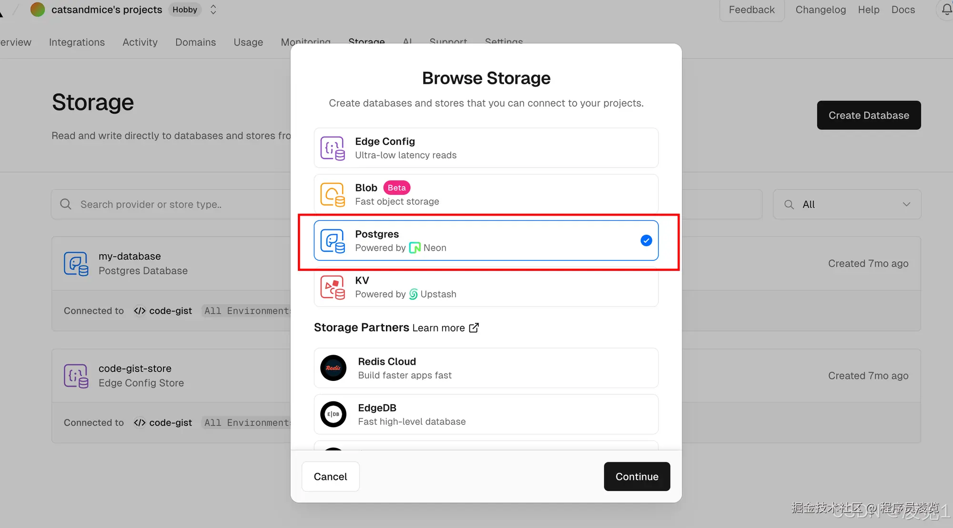Image resolution: width=953 pixels, height=528 pixels.
Task: Click the Create Database button
Action: 869,115
